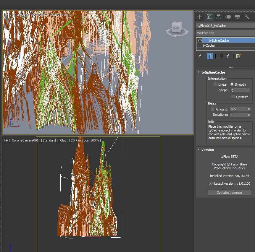Screen dimensions: 255x252
Task: Toggle Show End Result test-tube icon
Action: click(210, 56)
